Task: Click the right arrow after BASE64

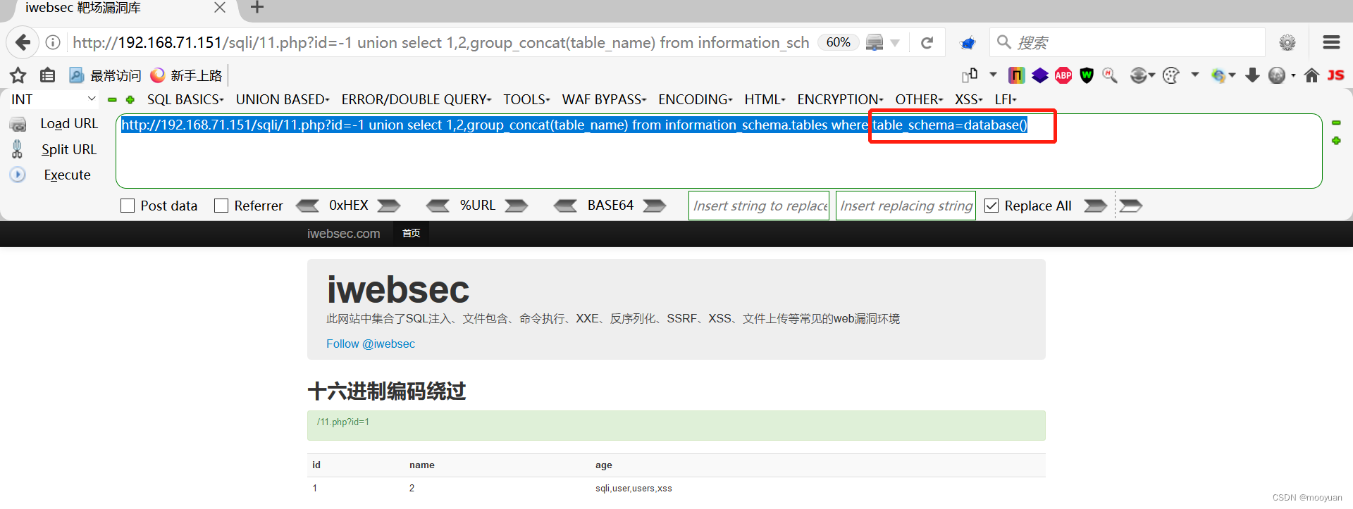Action: coord(655,206)
